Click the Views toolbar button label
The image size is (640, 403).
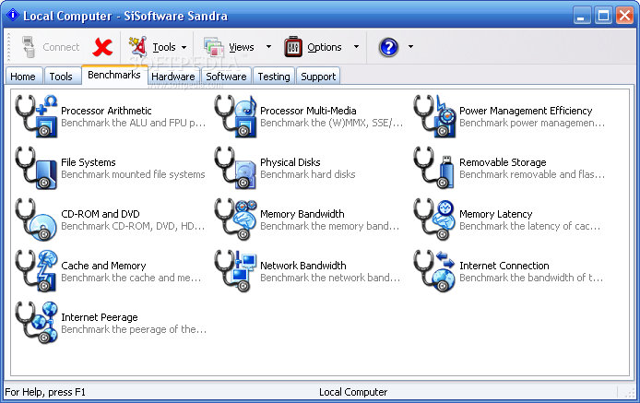point(242,47)
